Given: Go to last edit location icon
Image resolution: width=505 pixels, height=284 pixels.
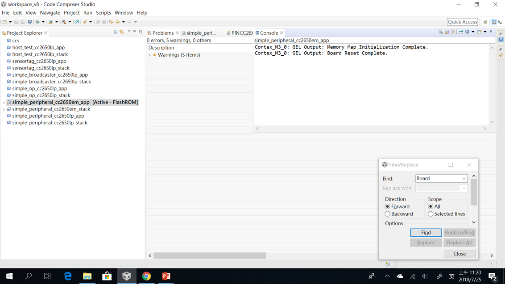Looking at the screenshot, I should [112, 22].
